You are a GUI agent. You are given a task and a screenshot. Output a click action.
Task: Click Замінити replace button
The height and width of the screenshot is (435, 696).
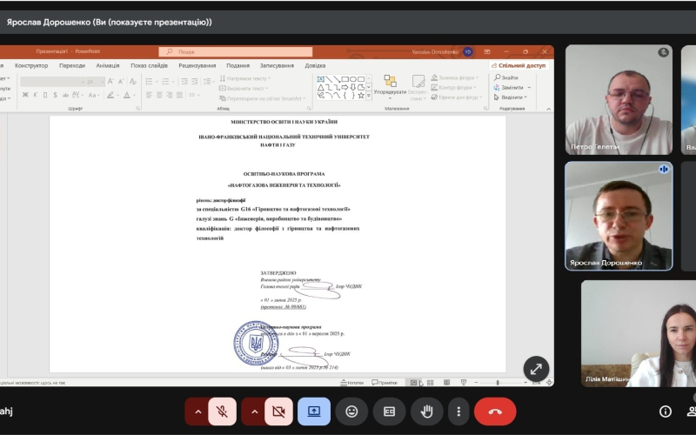point(512,88)
